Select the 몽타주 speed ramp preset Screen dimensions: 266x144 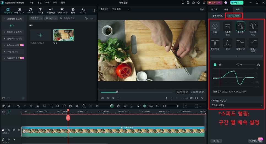click(x=240, y=27)
